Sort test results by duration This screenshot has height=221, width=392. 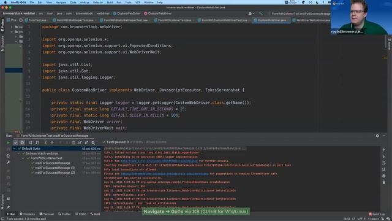coord(37,142)
